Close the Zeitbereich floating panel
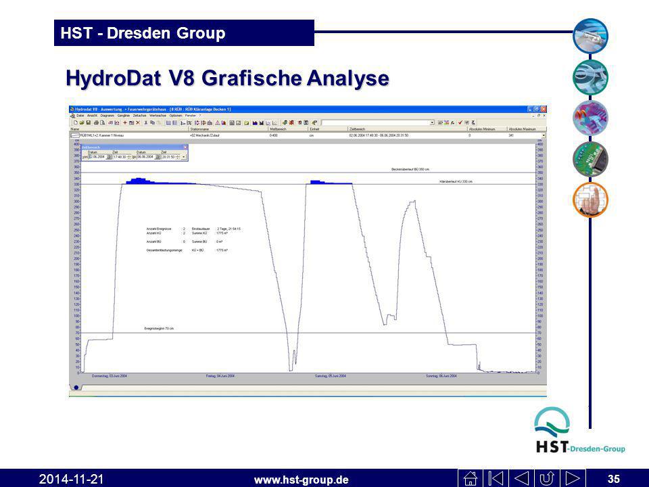 click(185, 147)
